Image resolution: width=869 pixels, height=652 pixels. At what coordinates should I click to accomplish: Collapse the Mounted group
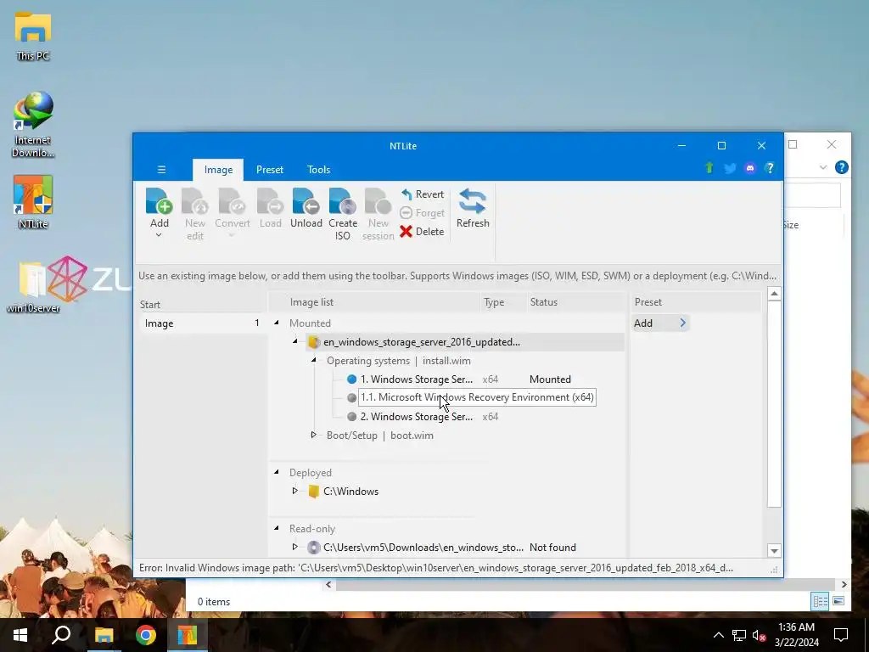tap(276, 323)
